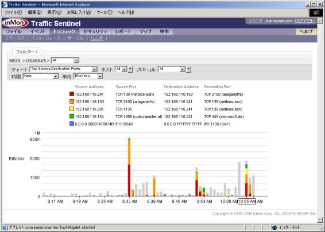Viewport: 325px width, 232px height.
Task: Open the お気に入り(A) favorites menu
Action: [79, 13]
